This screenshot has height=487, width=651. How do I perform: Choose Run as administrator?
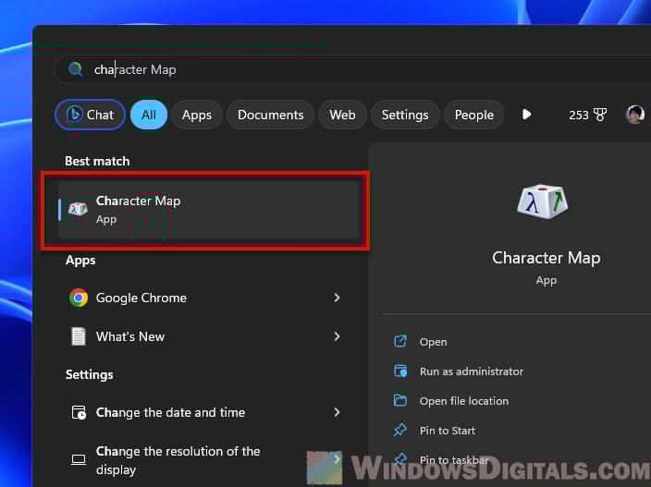point(472,371)
